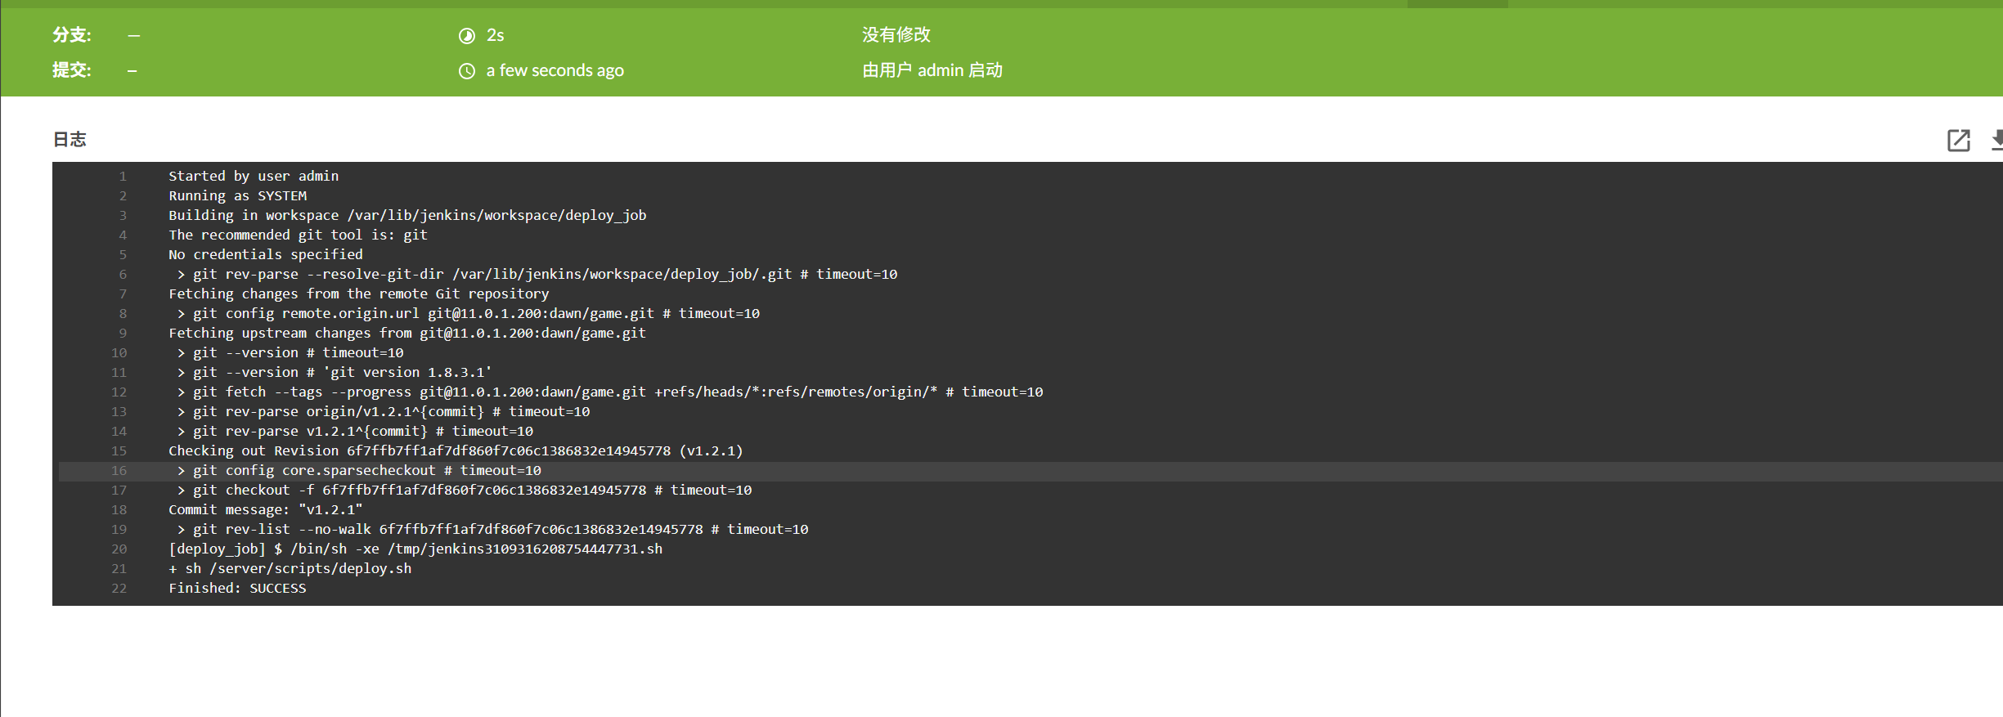Click 'a few seconds ago' timestamp

click(555, 70)
